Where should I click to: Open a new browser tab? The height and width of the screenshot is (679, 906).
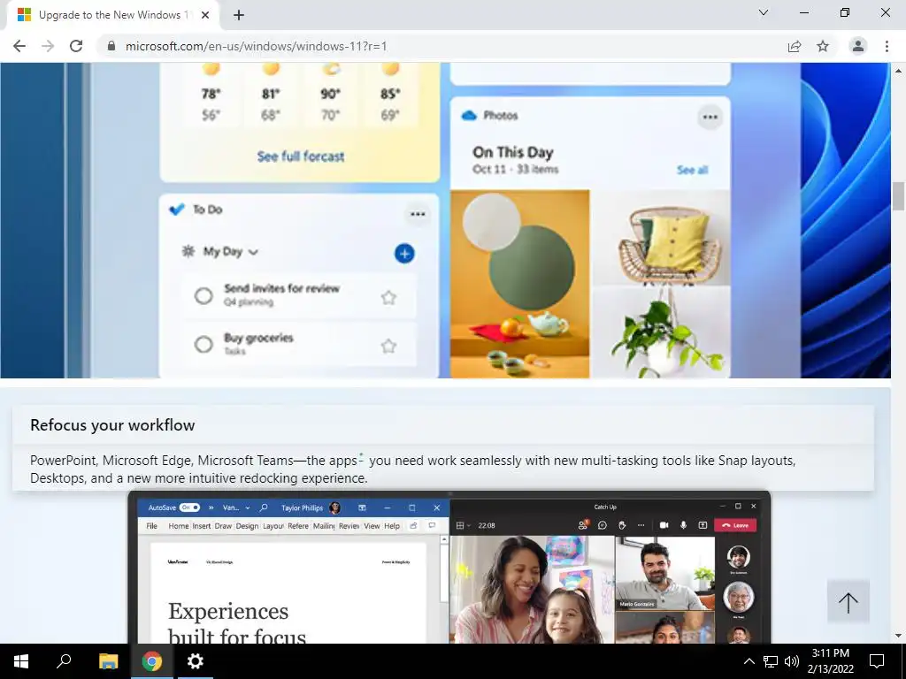pyautogui.click(x=239, y=15)
